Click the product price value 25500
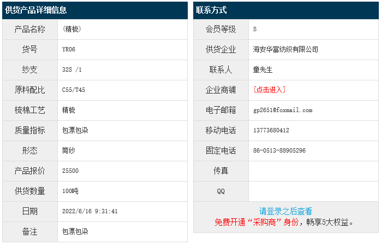 (70, 171)
